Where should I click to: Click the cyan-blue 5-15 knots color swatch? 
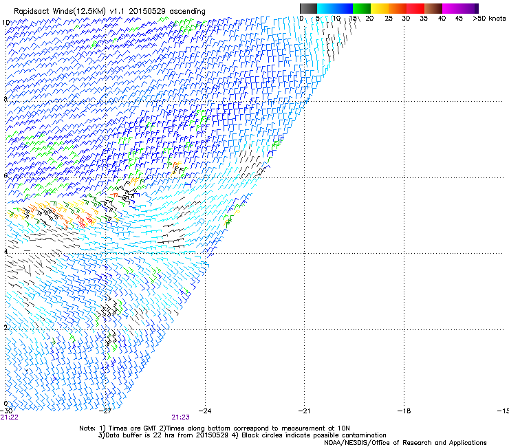[x=335, y=8]
